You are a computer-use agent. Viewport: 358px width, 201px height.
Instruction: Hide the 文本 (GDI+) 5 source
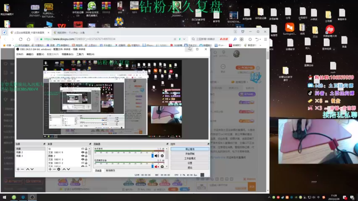[83, 152]
